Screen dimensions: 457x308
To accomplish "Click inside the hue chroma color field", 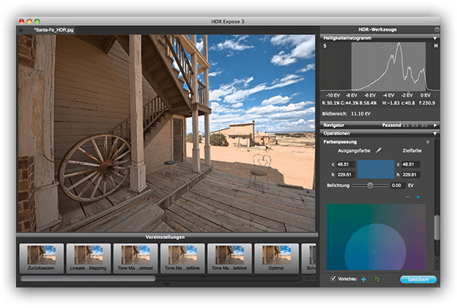I will (x=376, y=237).
